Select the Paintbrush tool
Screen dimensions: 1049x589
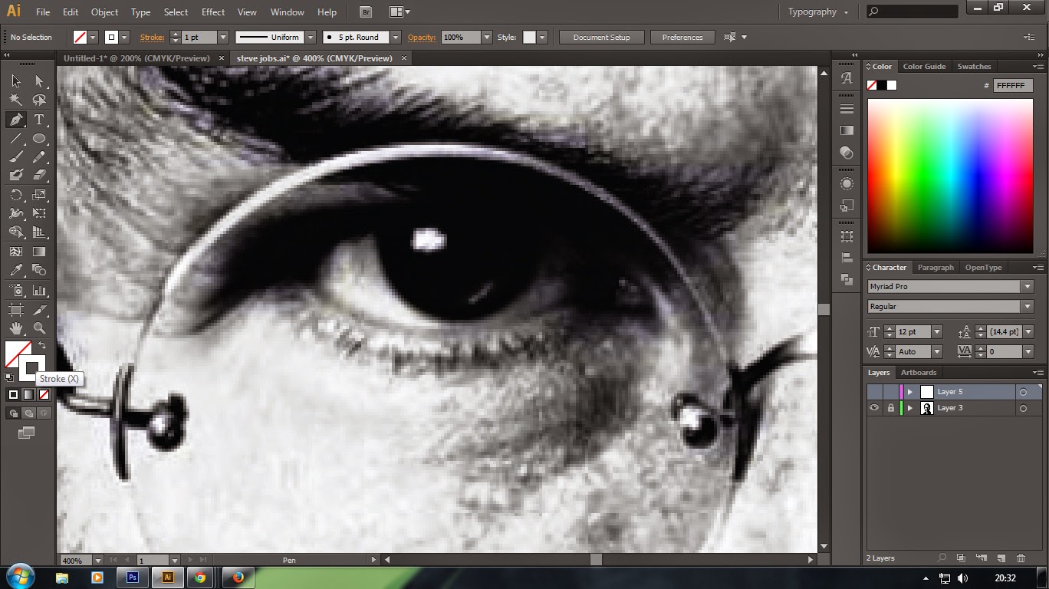16,156
